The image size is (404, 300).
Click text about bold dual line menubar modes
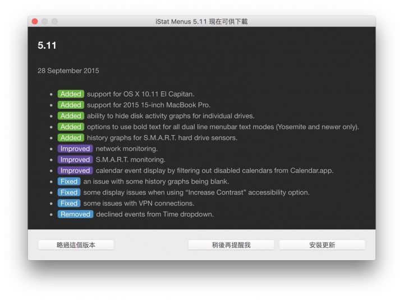coord(223,127)
